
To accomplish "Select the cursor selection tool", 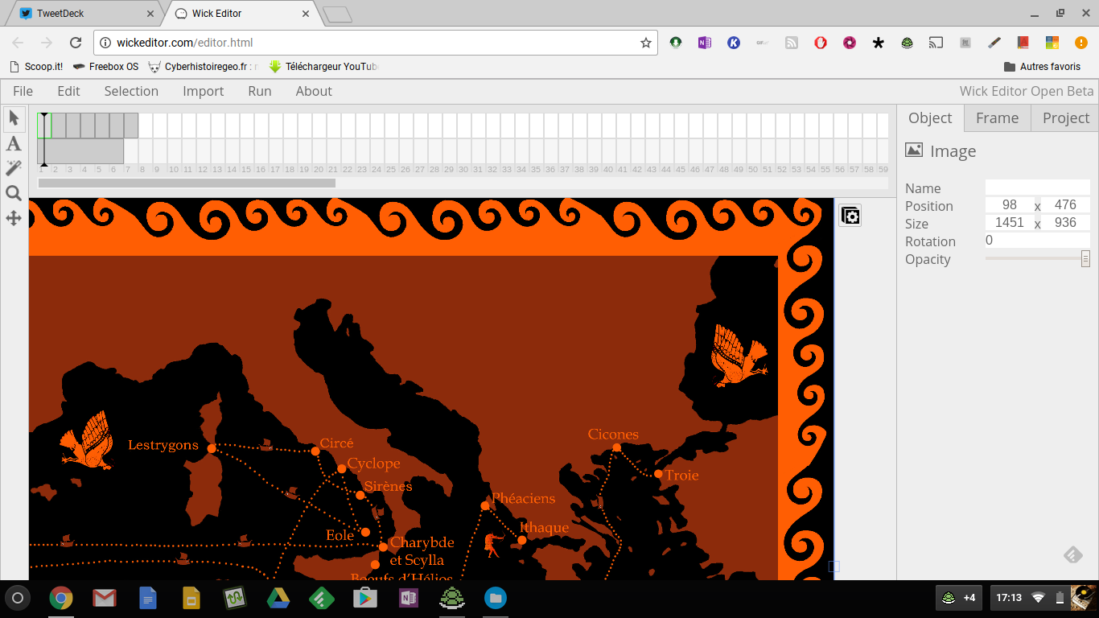I will coord(14,118).
